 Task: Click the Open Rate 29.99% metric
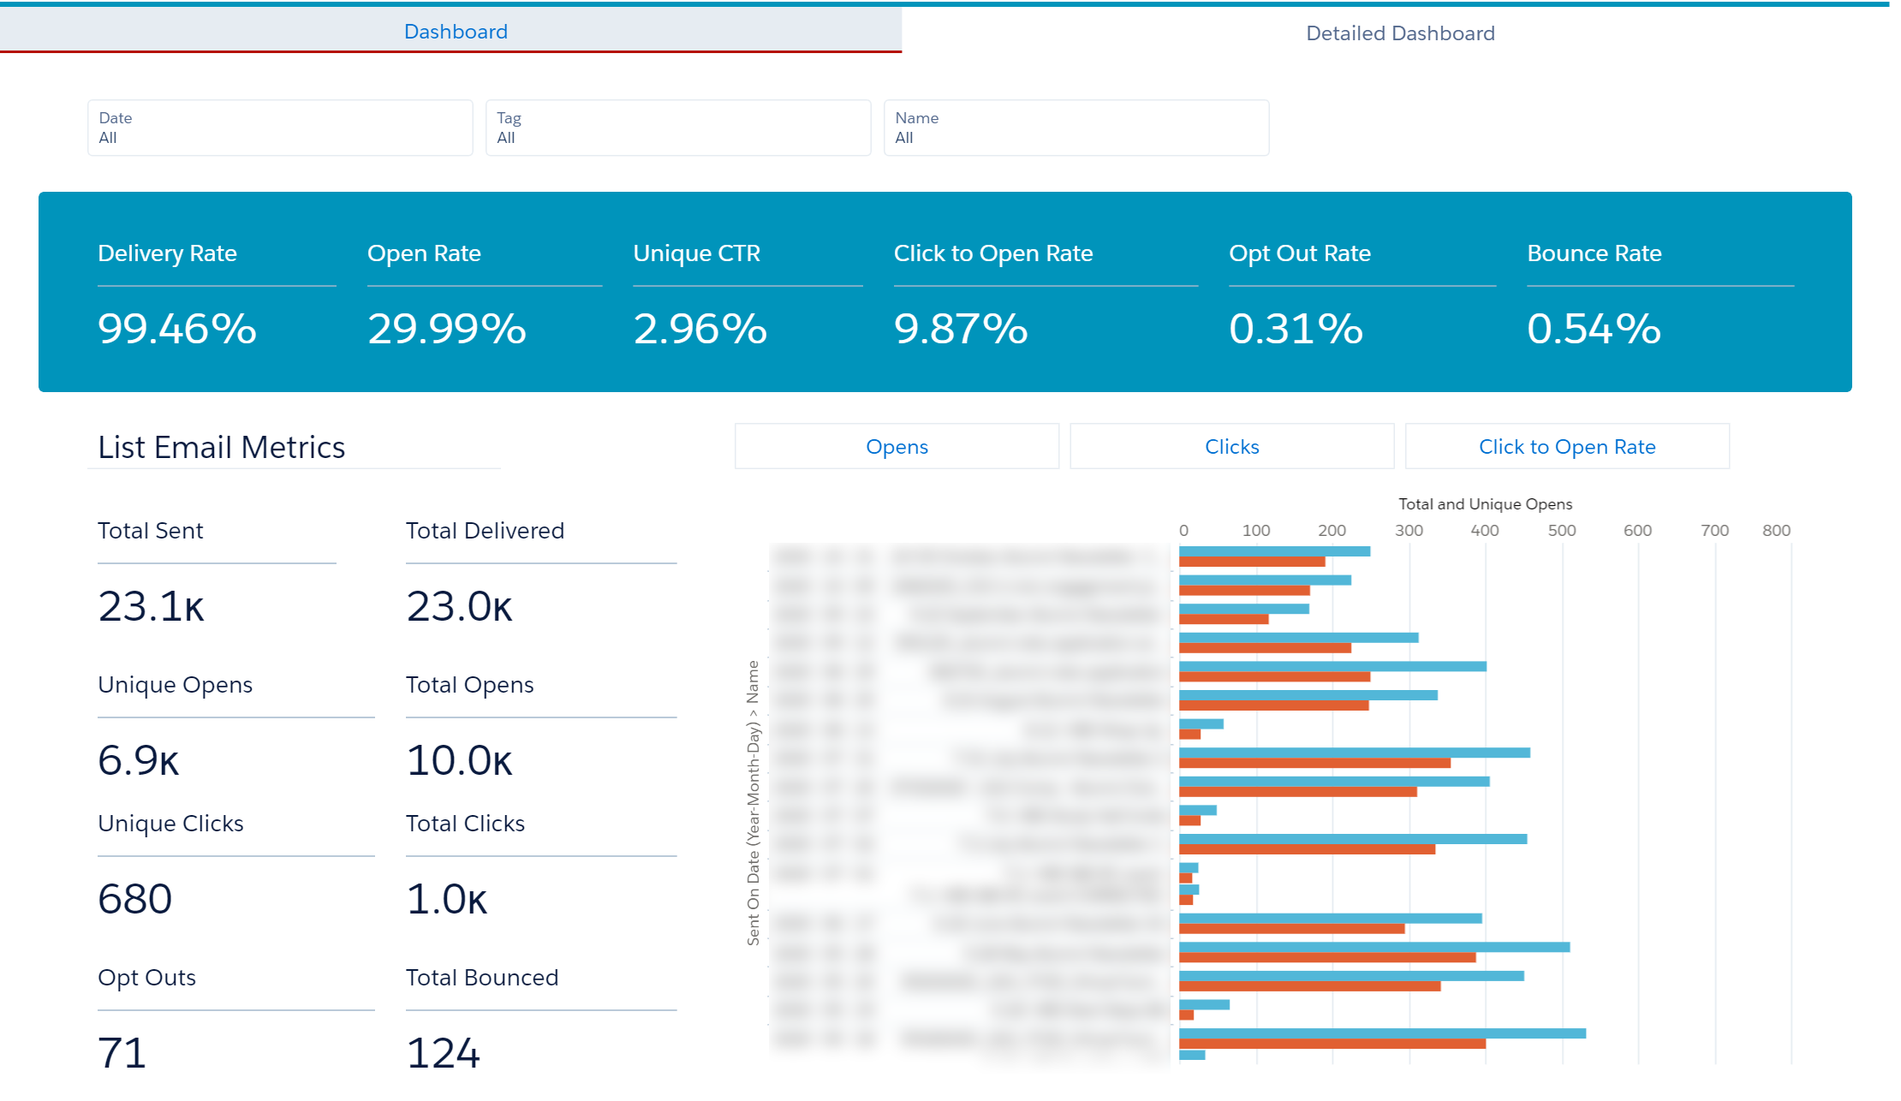[x=447, y=329]
